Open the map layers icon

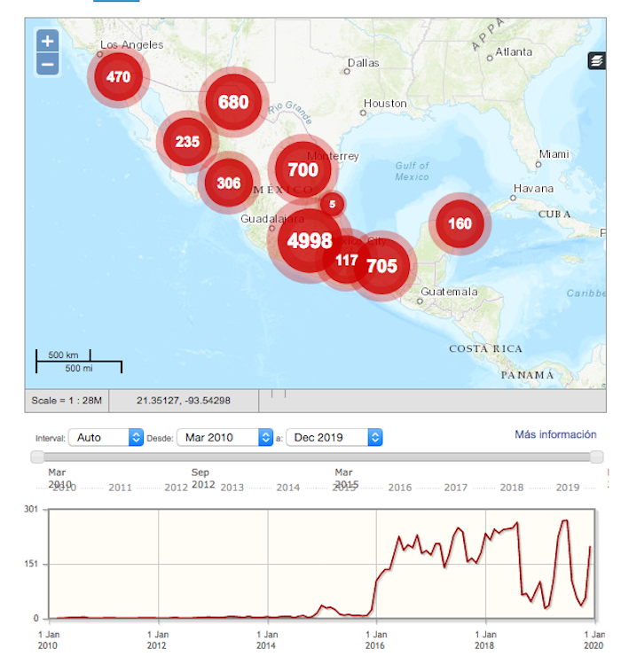[597, 60]
